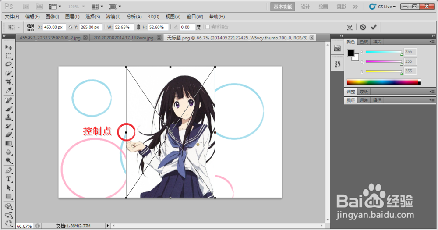Screen dimensions: 438x230
Task: Toggle maintain aspect ratio link
Action: [138, 27]
